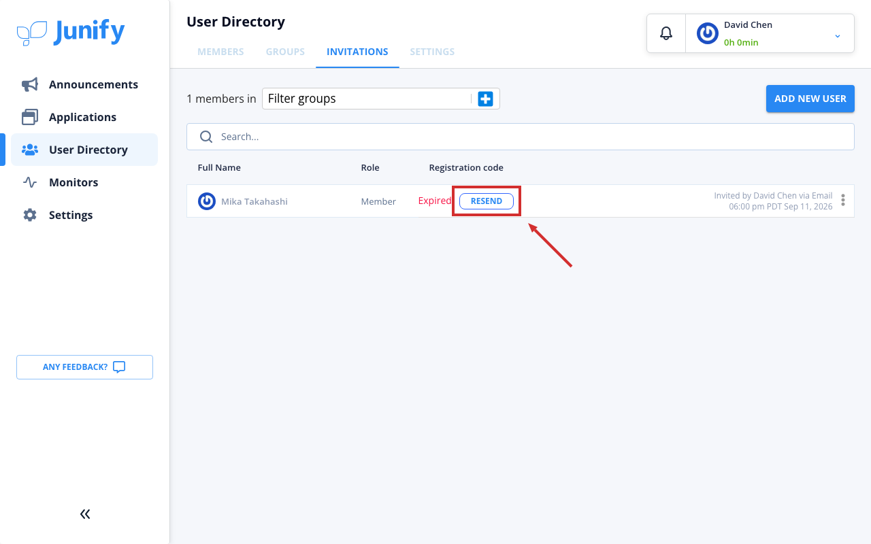This screenshot has height=544, width=871.
Task: Click the Any Feedback? button
Action: [84, 367]
